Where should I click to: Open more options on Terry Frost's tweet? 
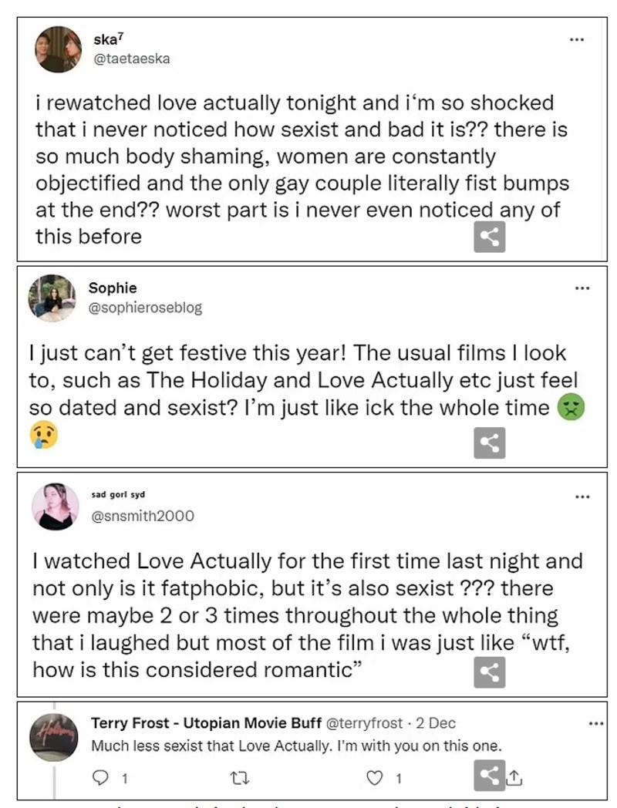595,724
